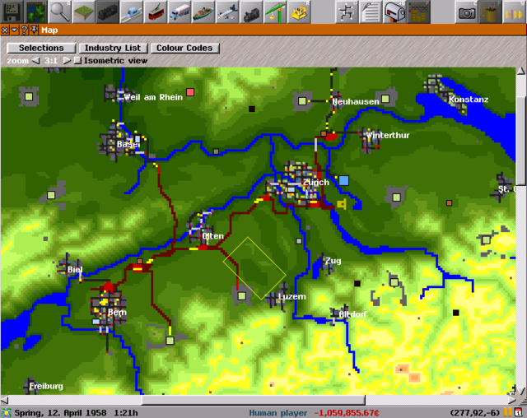Toggle the minimap icon in the toolbar
The width and height of the screenshot is (527, 418).
[36, 12]
